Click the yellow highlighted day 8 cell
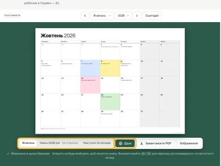221x166 pixels. [x=110, y=68]
